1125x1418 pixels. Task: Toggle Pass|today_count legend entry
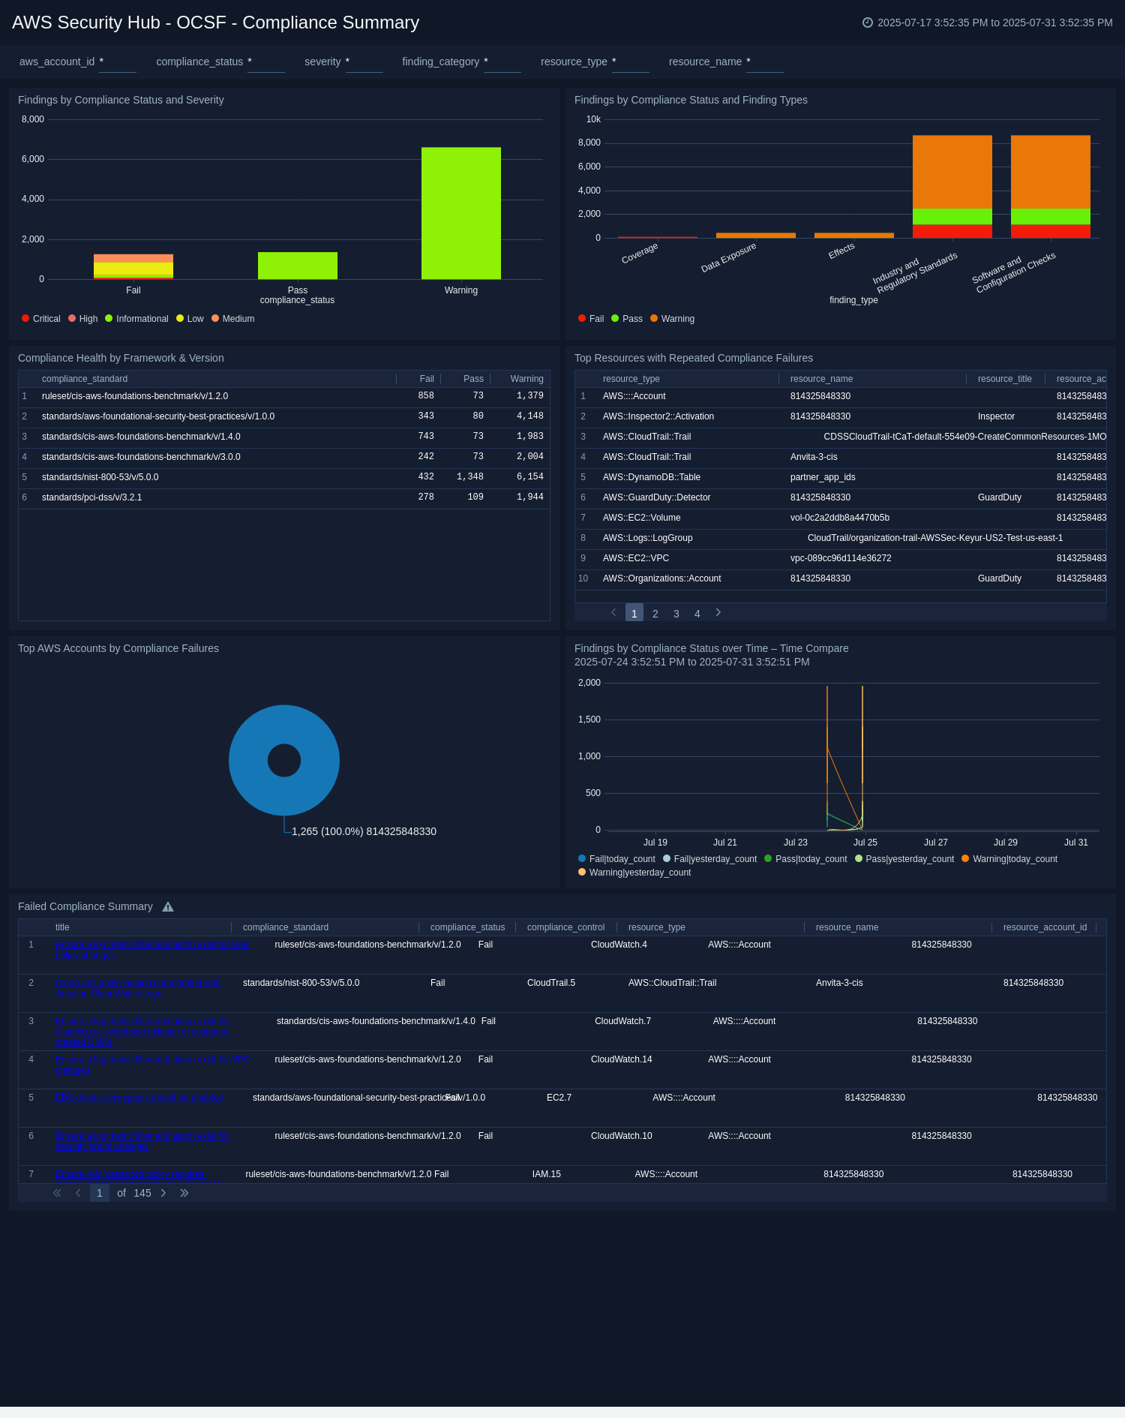click(x=805, y=859)
